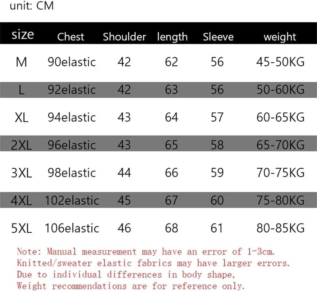317x291 pixels.
Task: Click 98elastic in the 3XL row
Action: coord(72,173)
